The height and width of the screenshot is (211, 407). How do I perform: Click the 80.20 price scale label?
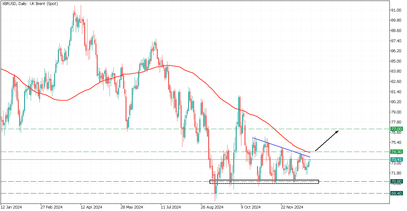tap(396, 102)
